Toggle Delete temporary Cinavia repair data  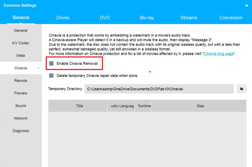51,75
